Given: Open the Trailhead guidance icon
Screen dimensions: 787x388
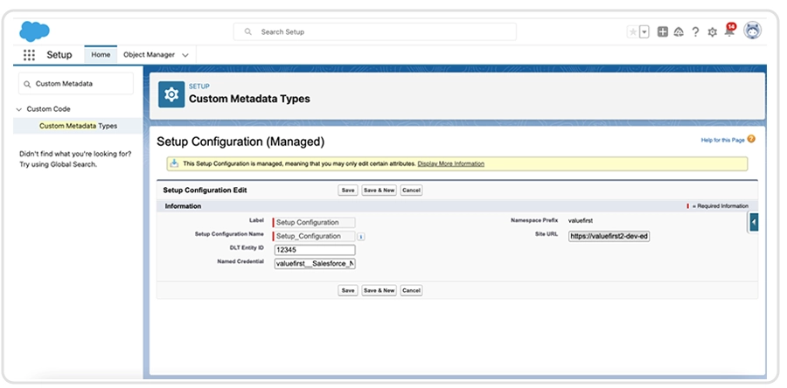Looking at the screenshot, I should [679, 31].
